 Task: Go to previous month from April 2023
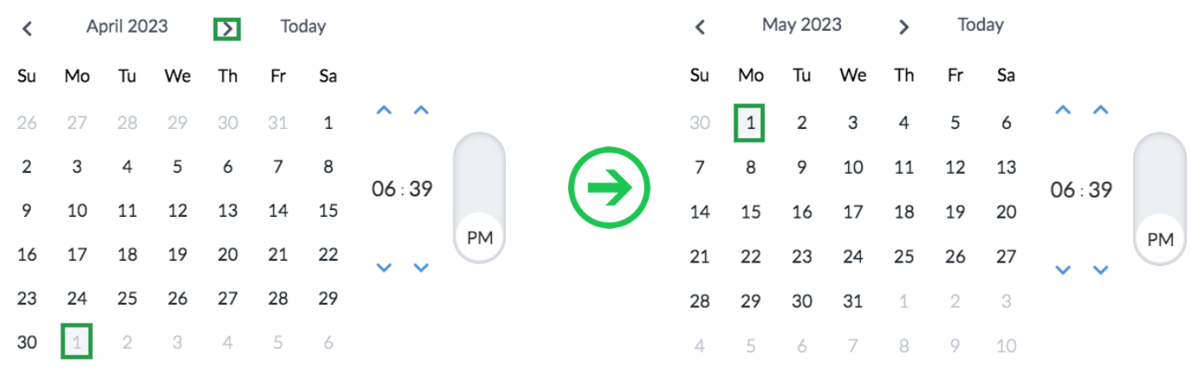click(x=28, y=28)
